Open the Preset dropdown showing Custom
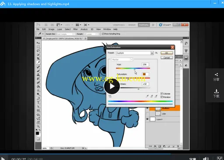The image size is (224, 160). [135, 53]
